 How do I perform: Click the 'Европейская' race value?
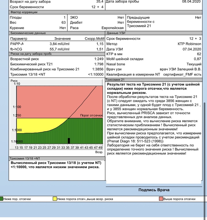point(113,28)
